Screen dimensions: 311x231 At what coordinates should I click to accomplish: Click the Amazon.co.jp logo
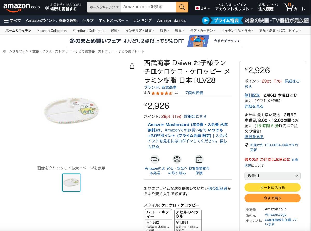(22, 7)
